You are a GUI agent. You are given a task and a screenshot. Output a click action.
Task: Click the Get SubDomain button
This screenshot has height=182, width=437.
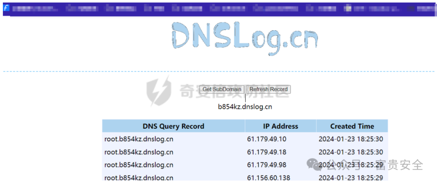(222, 89)
